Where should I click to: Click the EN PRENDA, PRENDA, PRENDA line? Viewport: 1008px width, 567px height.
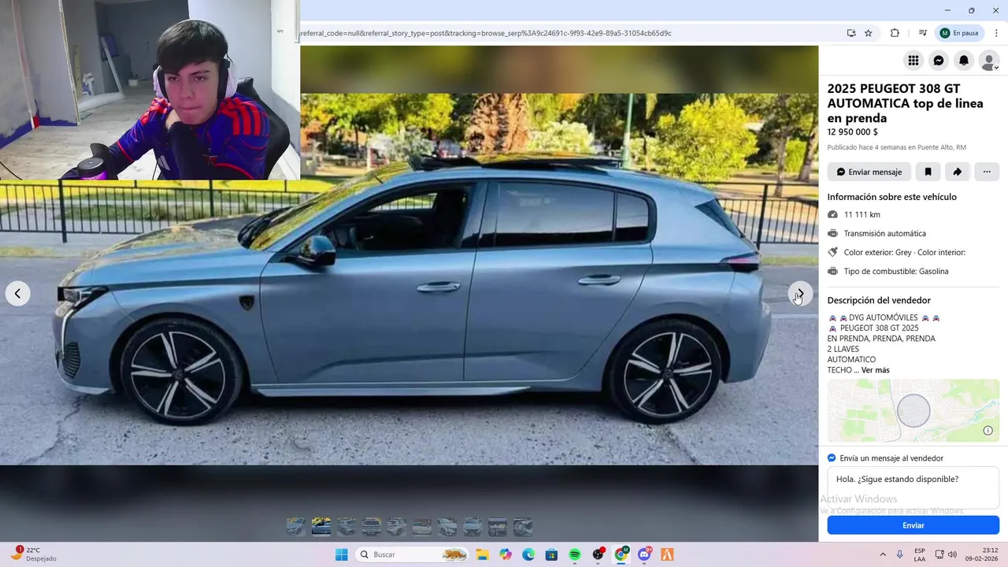881,339
